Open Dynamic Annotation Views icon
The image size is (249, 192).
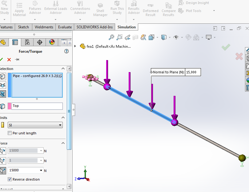tap(143, 37)
